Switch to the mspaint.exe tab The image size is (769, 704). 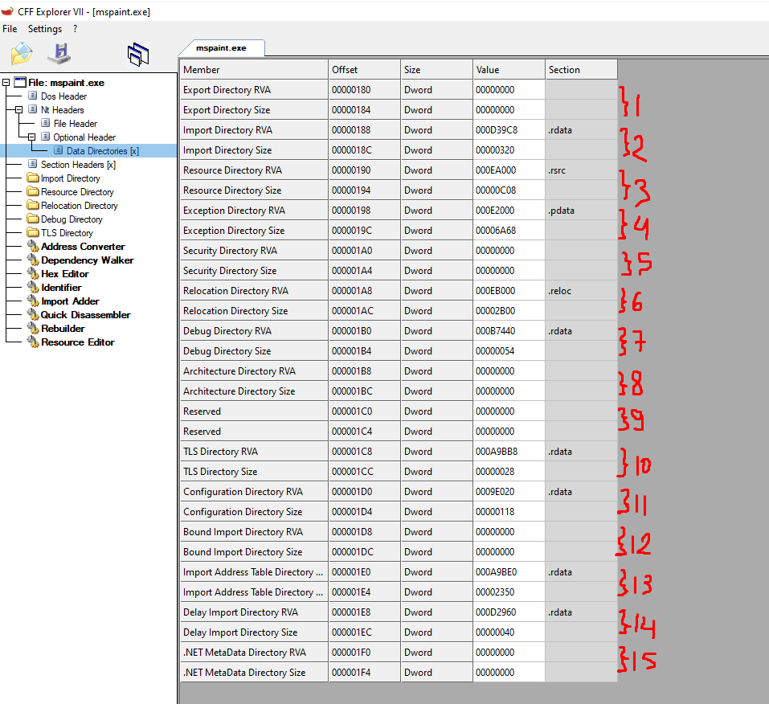pos(221,48)
